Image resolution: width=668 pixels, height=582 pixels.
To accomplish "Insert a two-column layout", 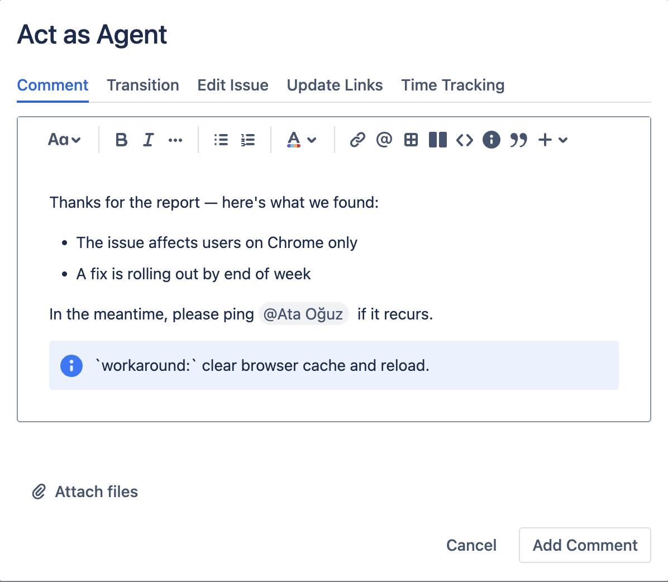I will tap(437, 140).
